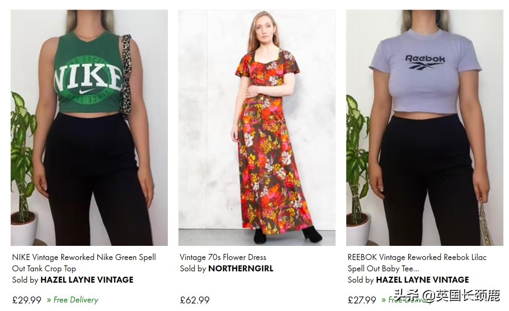Visit the HAZEL LAYNE VINTAGE seller under the Nike top
The height and width of the screenshot is (311, 509).
click(x=87, y=279)
